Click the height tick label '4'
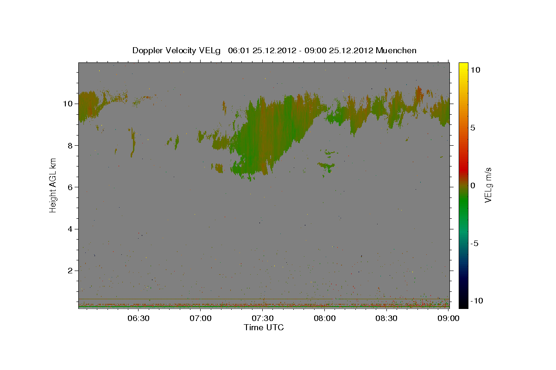This screenshot has width=556, height=370. (x=71, y=229)
